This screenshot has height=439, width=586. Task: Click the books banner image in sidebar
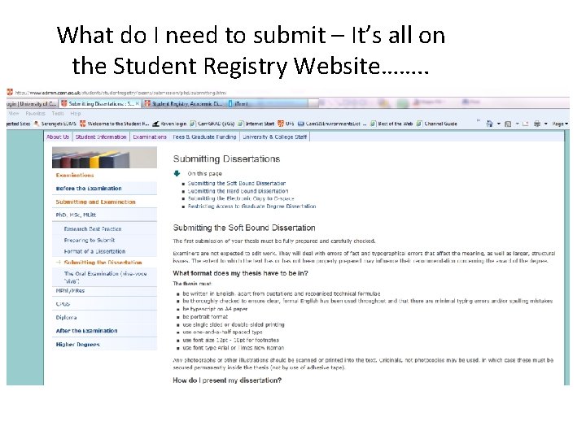[x=104, y=158]
